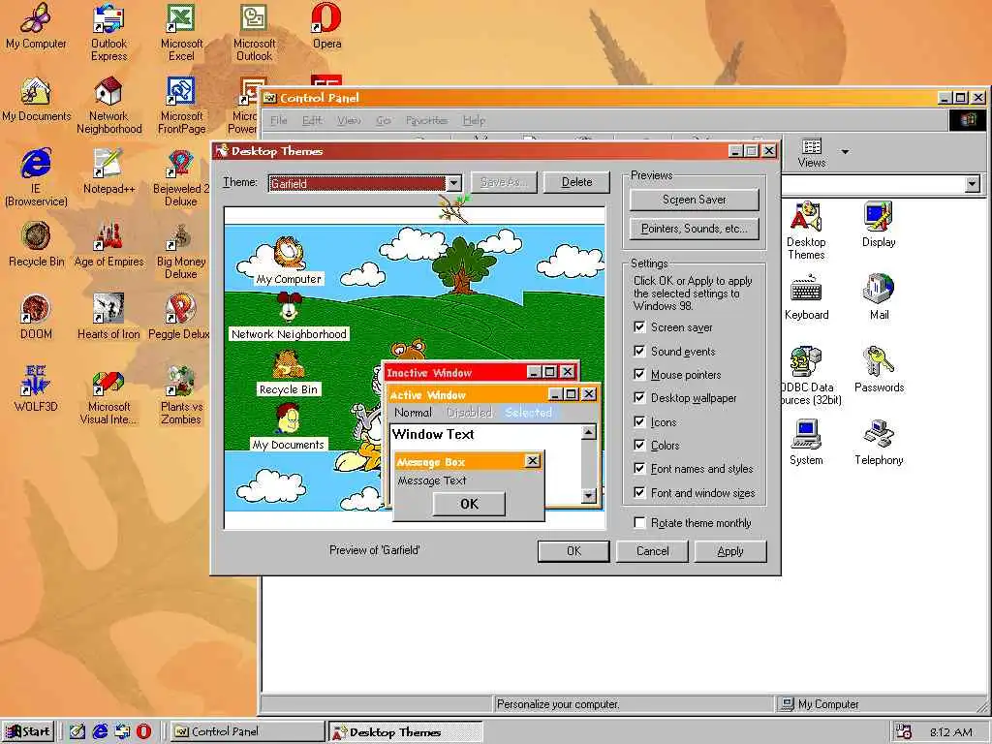Open ODBC Data Sources (32bit) icon
Image resolution: width=992 pixels, height=744 pixels.
click(810, 376)
